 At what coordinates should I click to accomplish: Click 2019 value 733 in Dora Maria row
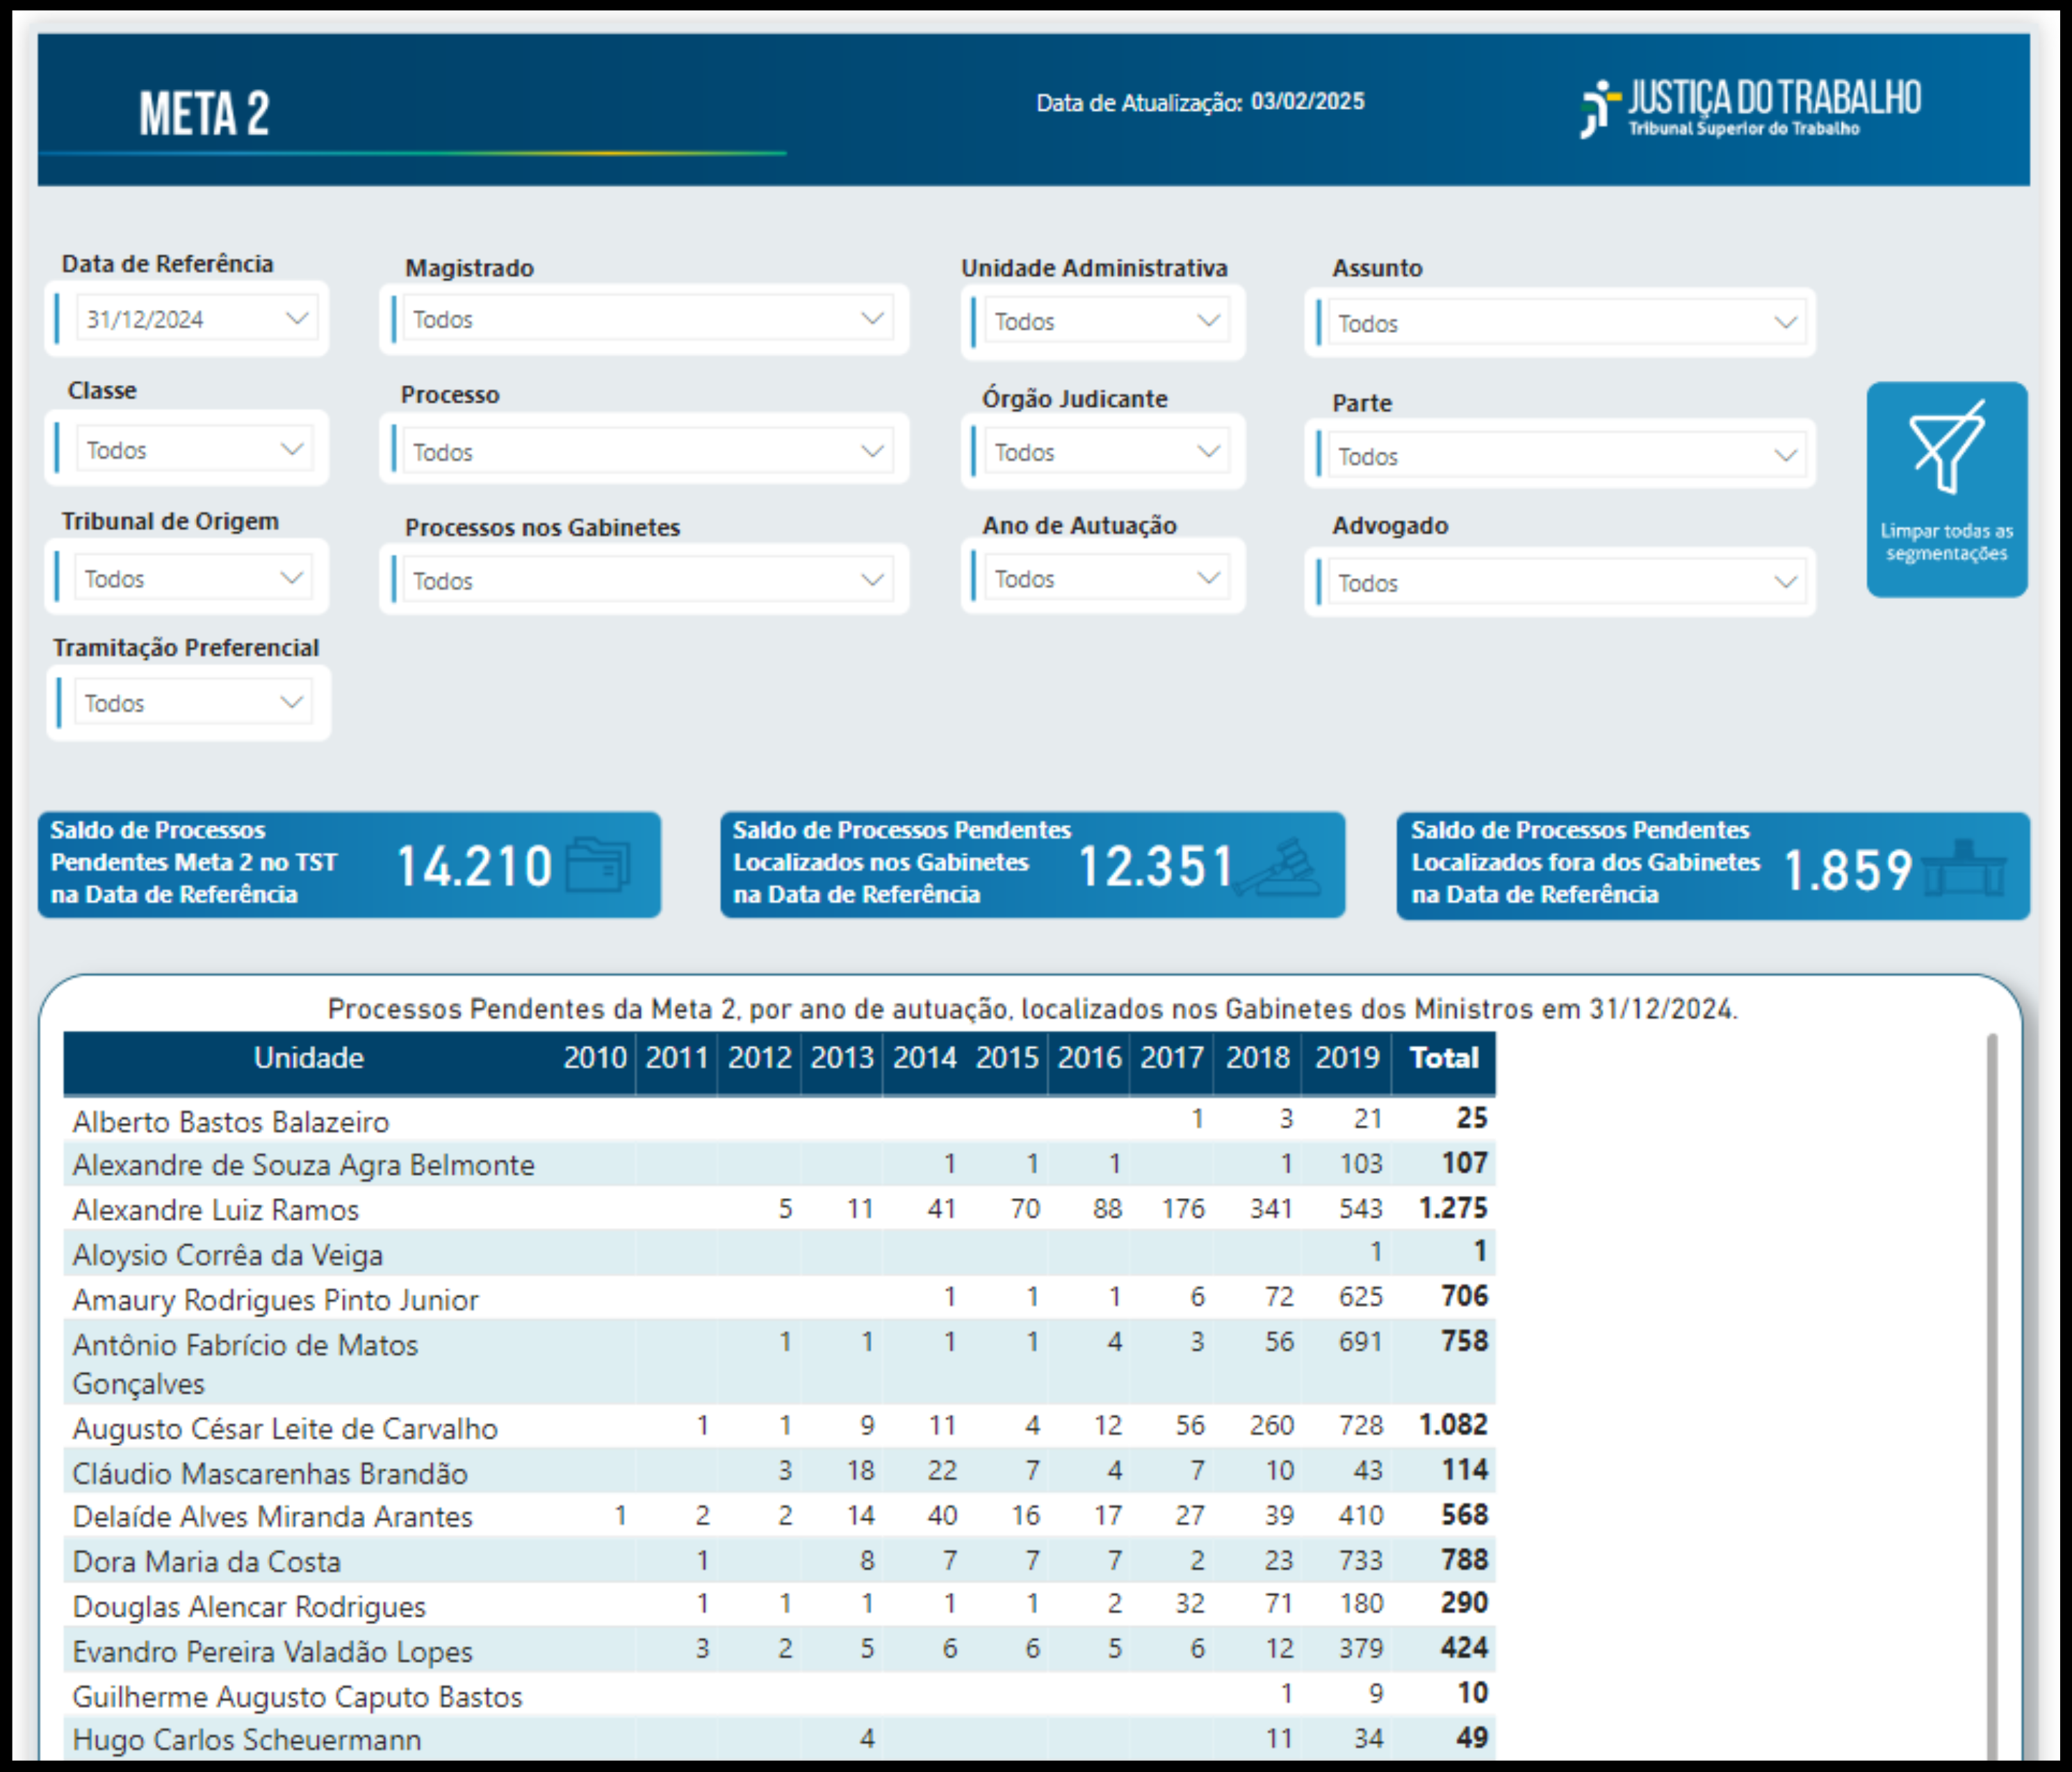(1361, 1560)
